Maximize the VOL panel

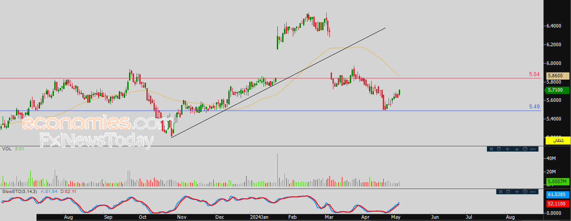click(x=499, y=149)
